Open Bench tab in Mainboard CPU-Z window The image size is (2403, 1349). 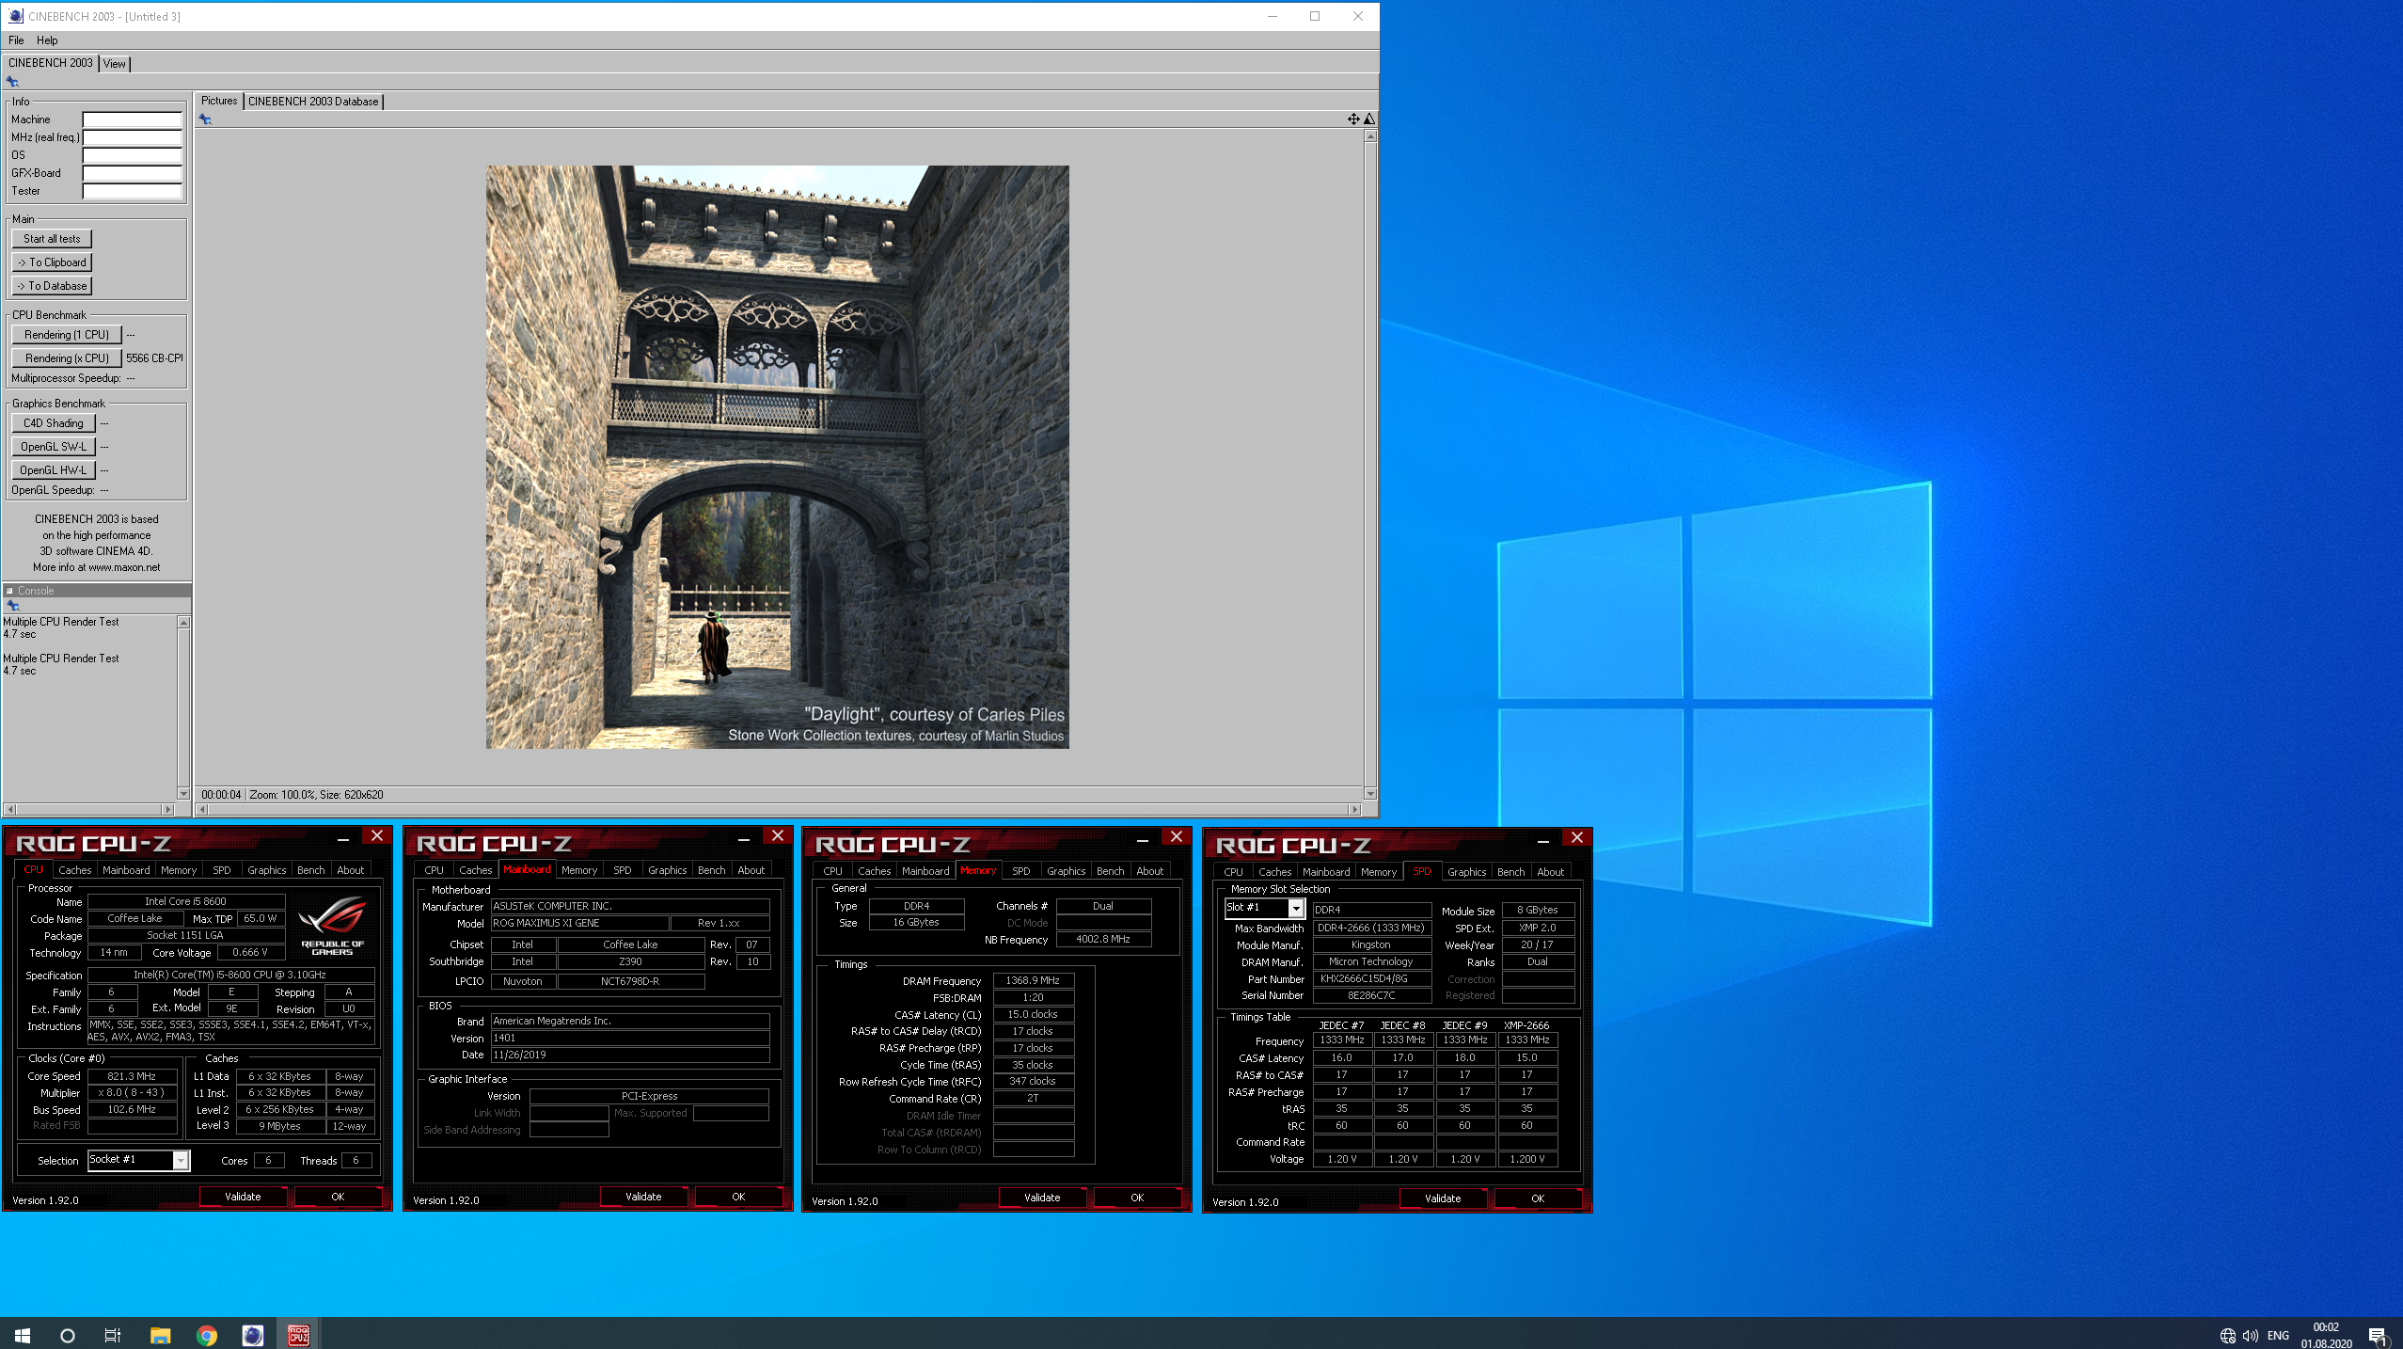[x=712, y=870]
